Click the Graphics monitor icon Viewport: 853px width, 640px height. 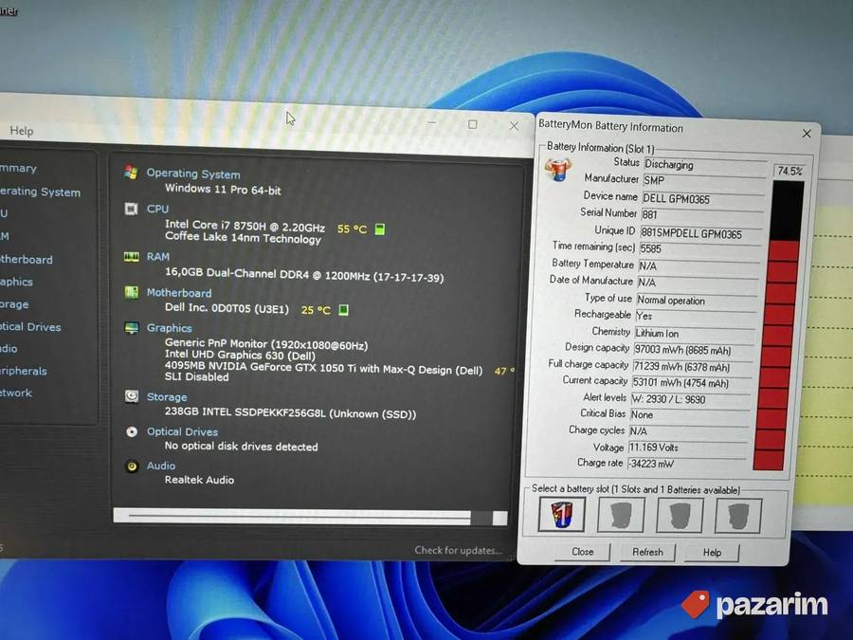coord(131,328)
